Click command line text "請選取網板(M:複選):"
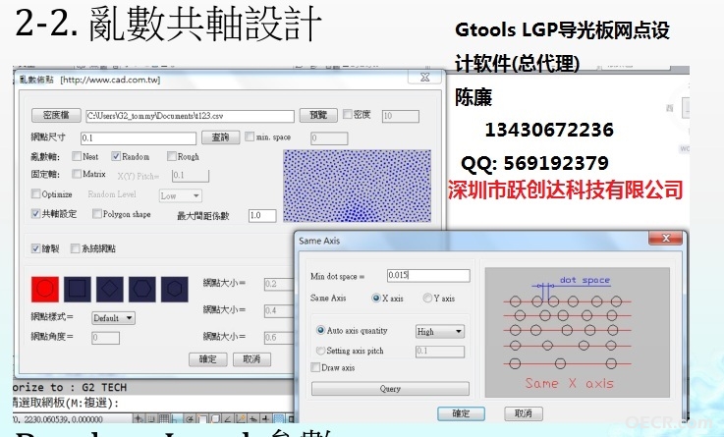This screenshot has height=437, width=724. point(66,403)
